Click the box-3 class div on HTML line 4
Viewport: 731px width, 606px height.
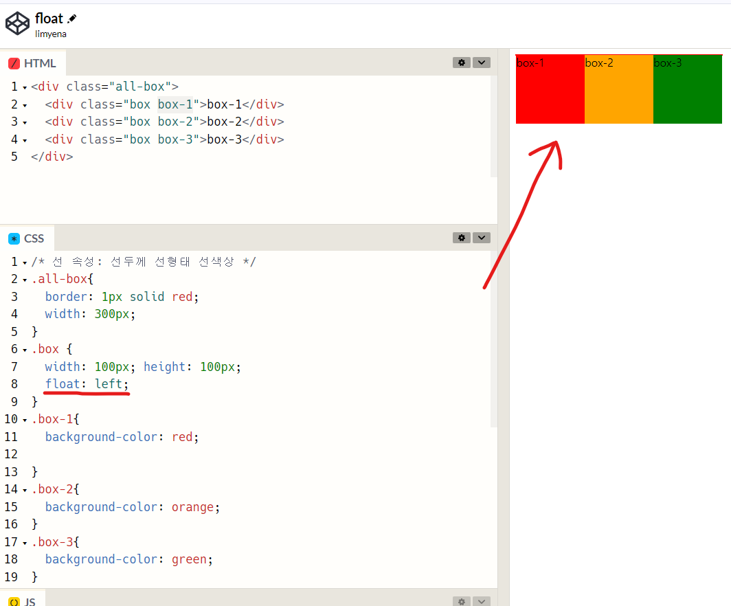[x=165, y=139]
